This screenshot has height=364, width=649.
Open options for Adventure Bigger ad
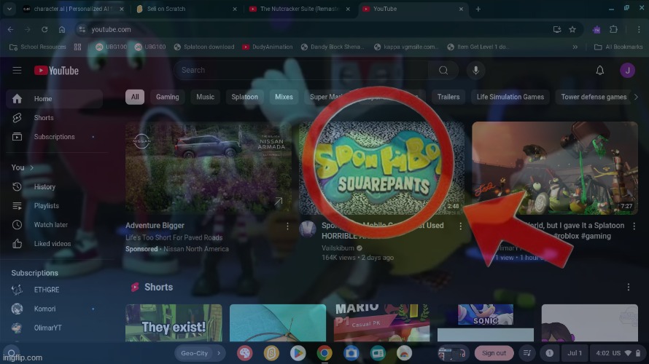pos(287,226)
